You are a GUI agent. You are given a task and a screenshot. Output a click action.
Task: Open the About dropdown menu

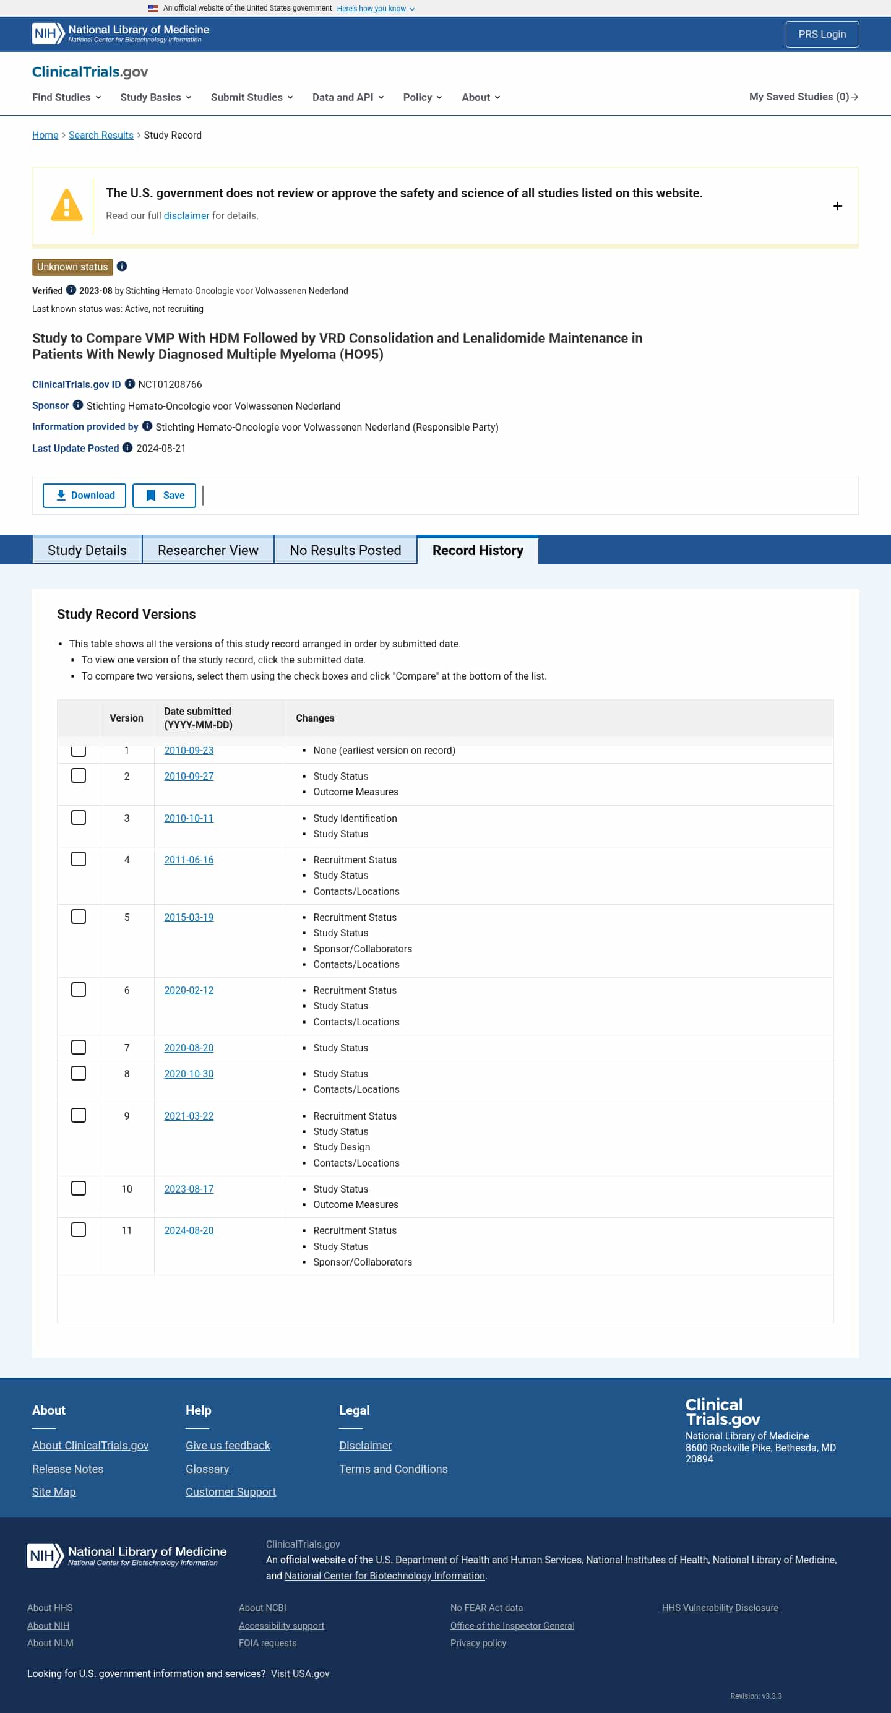pos(481,97)
